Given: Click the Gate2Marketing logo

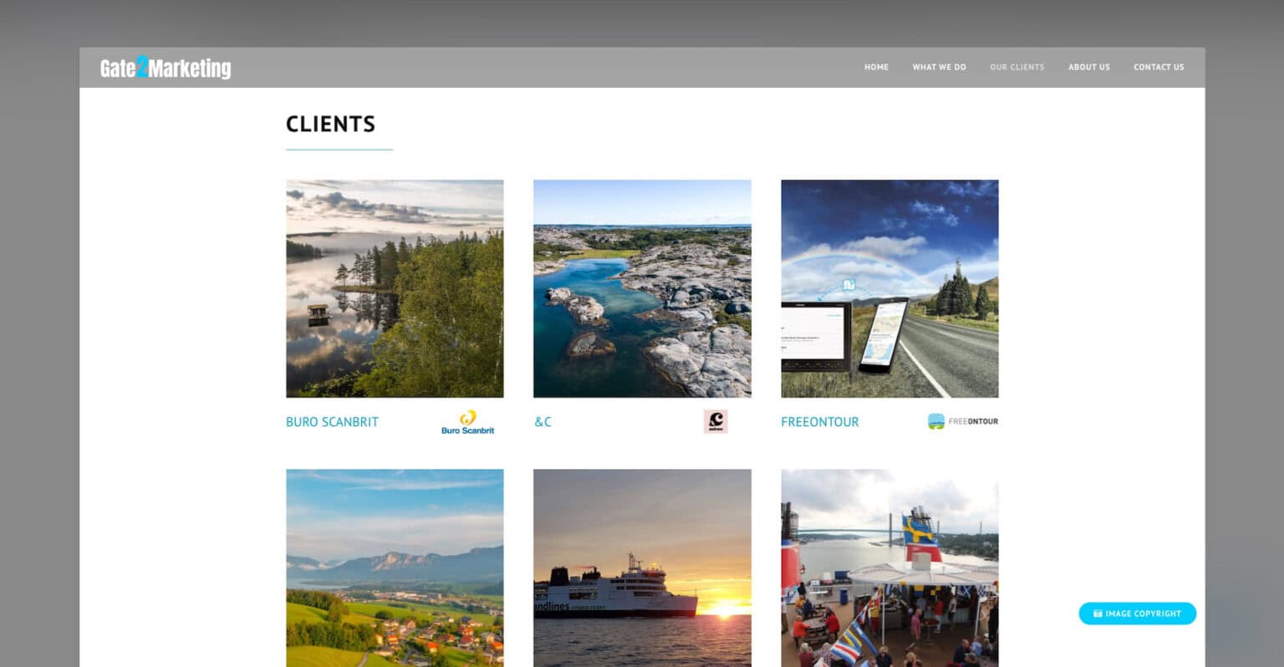Looking at the screenshot, I should tap(166, 68).
